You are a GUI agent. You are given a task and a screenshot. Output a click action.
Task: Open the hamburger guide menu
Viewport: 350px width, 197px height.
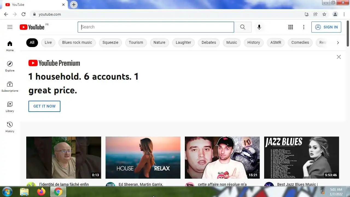click(x=10, y=27)
